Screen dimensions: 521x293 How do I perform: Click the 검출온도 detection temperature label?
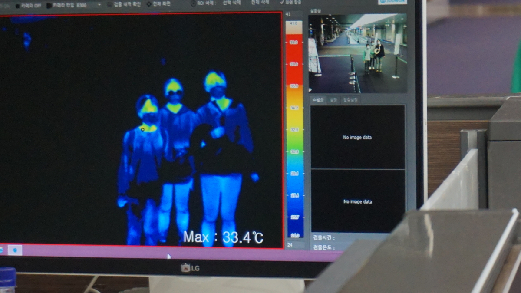coord(324,247)
